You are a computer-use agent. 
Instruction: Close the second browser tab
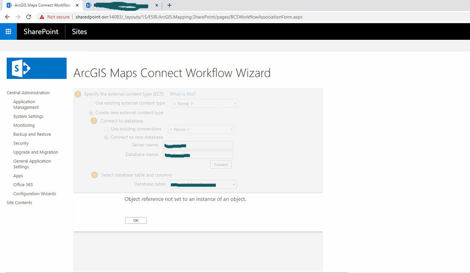pyautogui.click(x=157, y=6)
